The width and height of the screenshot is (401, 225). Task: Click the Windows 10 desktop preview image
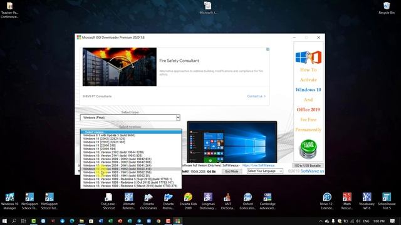[232, 142]
